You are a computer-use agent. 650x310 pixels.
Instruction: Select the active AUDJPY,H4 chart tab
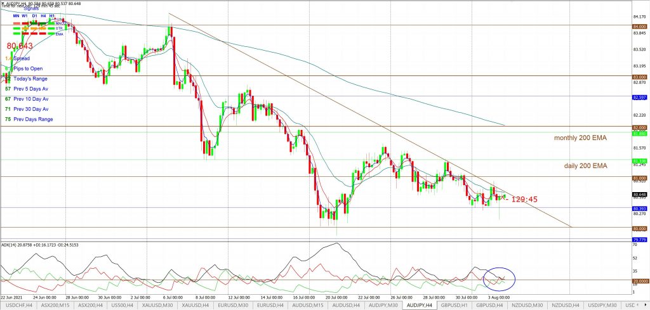[418, 306]
